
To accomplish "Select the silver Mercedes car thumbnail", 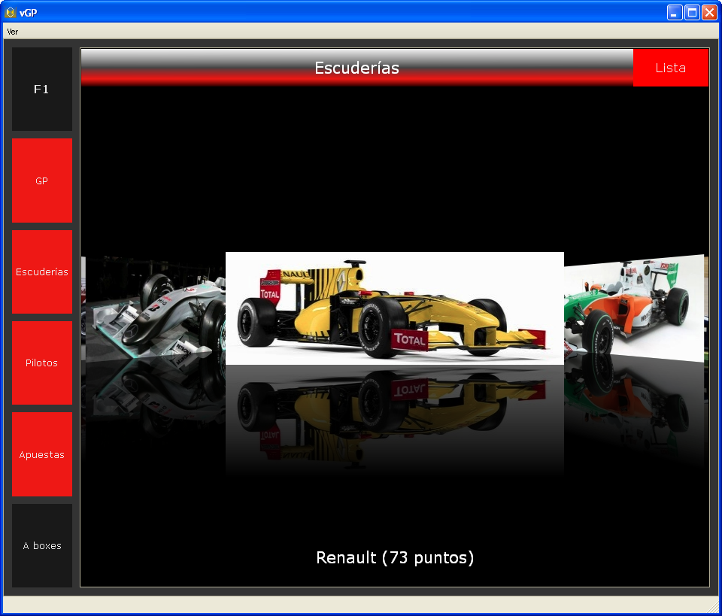I will (x=156, y=308).
